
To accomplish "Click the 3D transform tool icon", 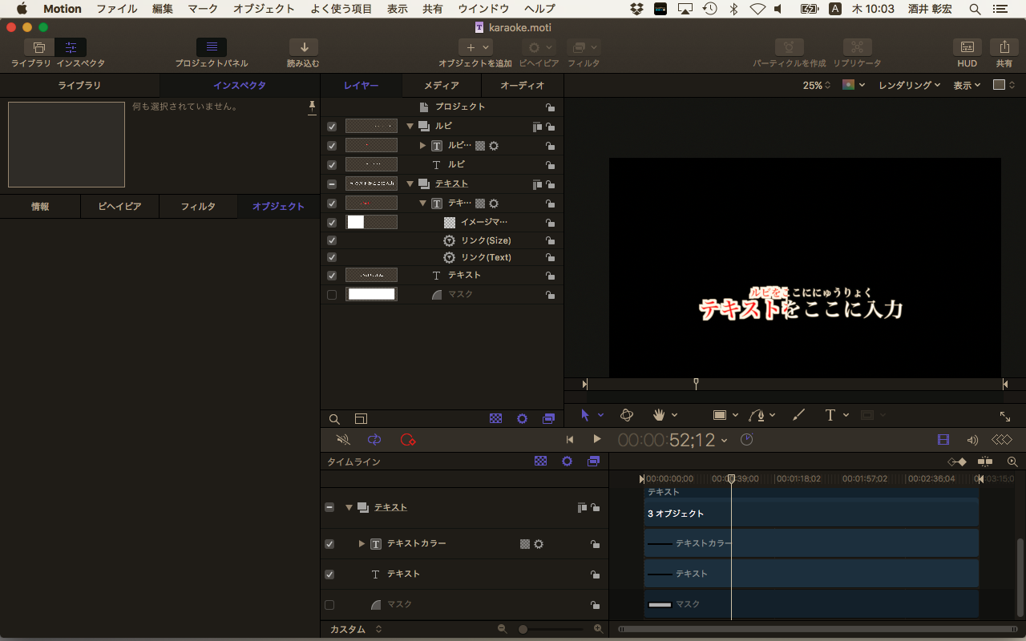I will tap(627, 415).
